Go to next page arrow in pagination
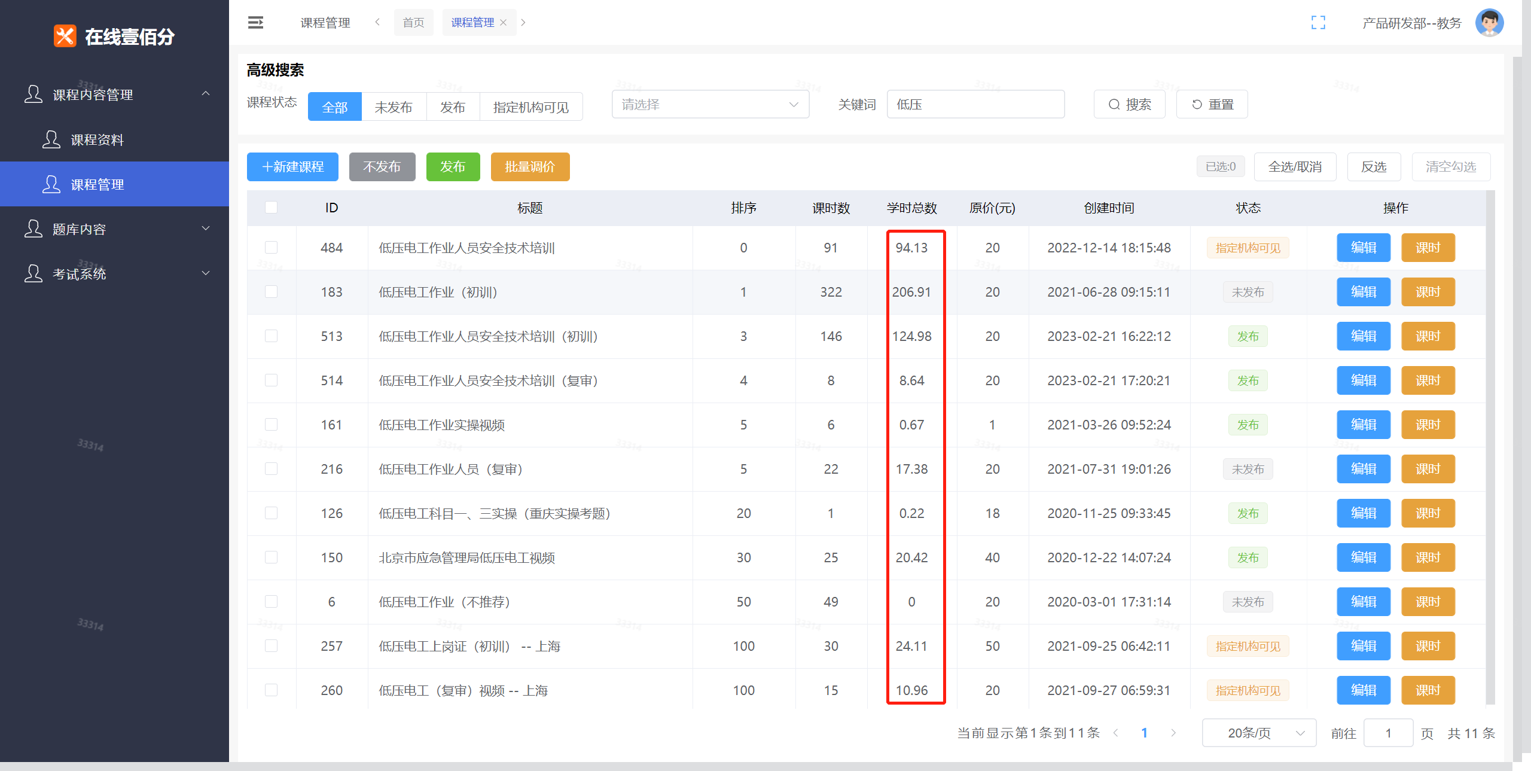 click(1173, 733)
